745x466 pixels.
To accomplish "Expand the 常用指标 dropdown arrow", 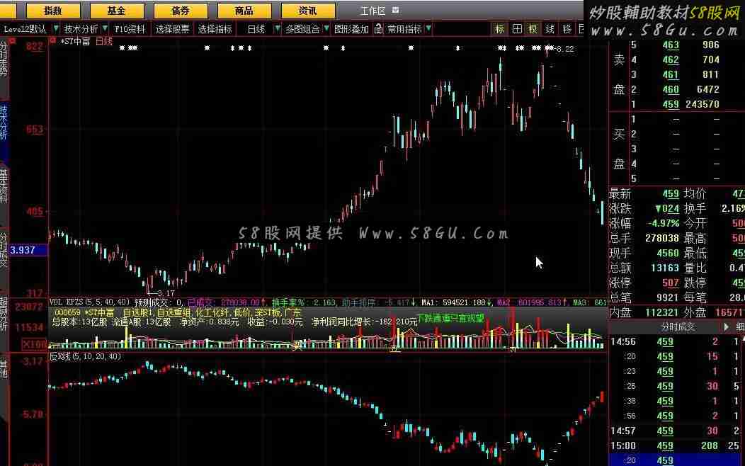I will [428, 29].
